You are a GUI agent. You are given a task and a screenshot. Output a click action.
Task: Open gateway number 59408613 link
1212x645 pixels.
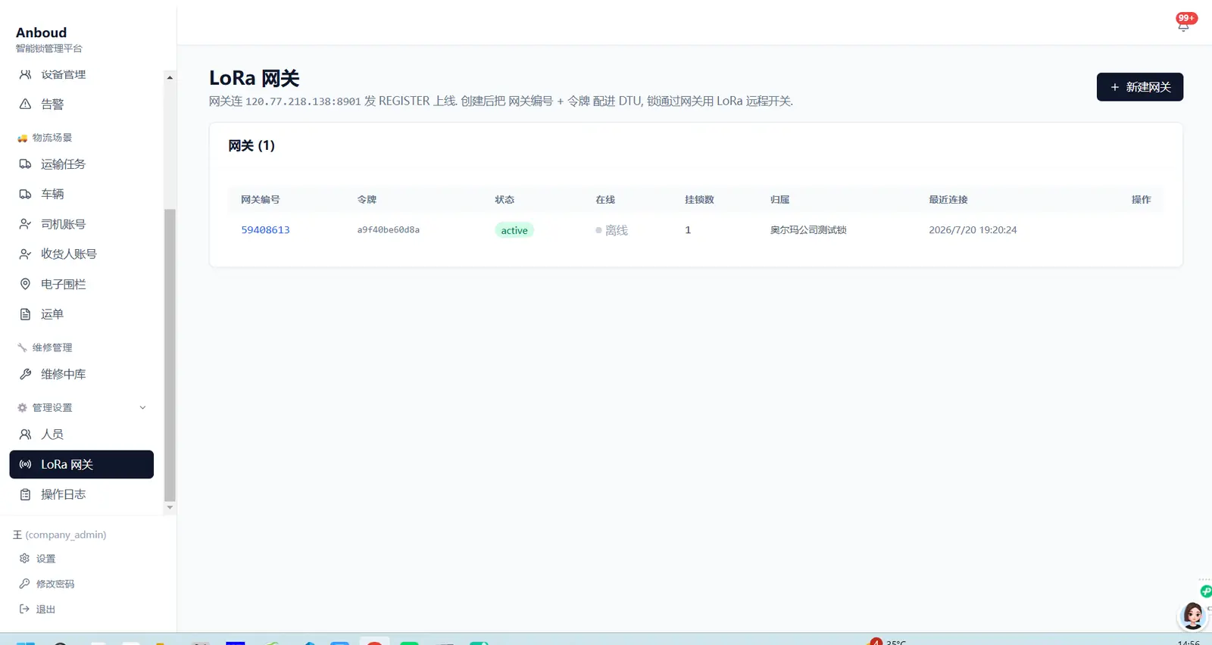point(265,230)
